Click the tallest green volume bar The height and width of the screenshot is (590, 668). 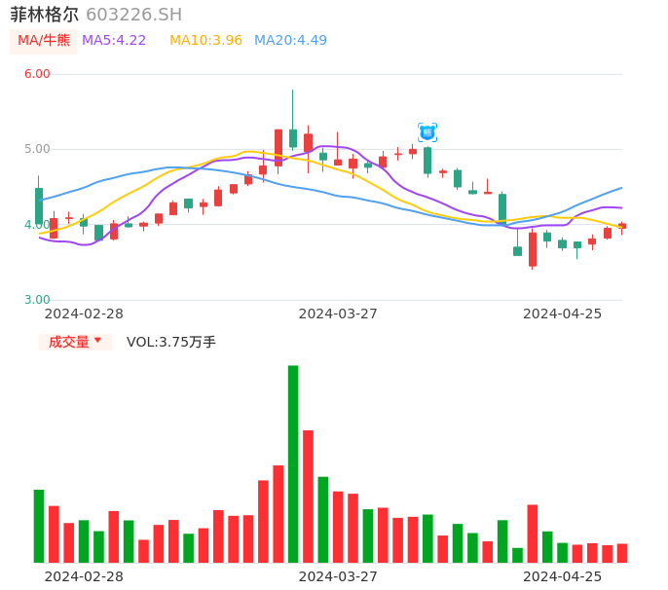coord(293,463)
